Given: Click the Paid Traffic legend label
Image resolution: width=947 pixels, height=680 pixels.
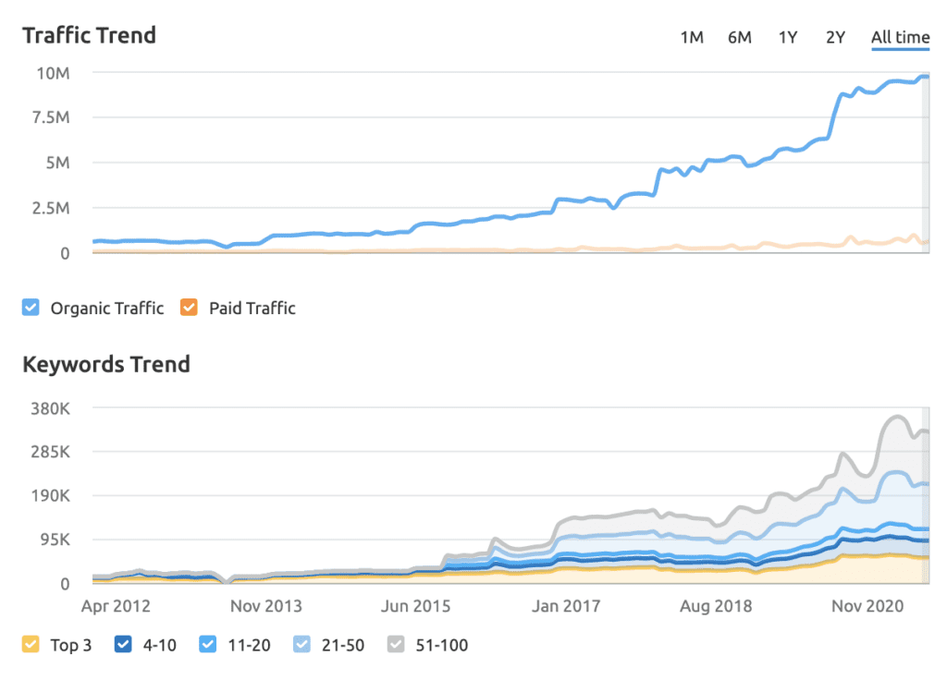Looking at the screenshot, I should point(252,309).
